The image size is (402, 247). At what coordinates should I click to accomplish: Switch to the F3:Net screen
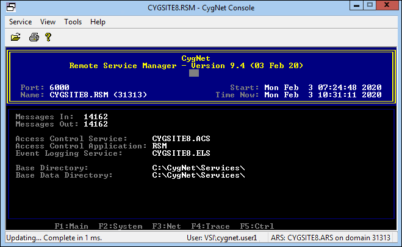pos(167,226)
